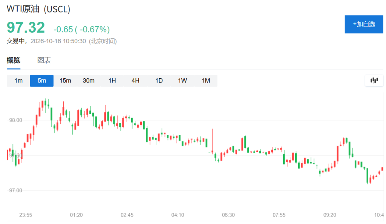Click the 04:10 time axis label
The image size is (386, 224).
(178, 215)
